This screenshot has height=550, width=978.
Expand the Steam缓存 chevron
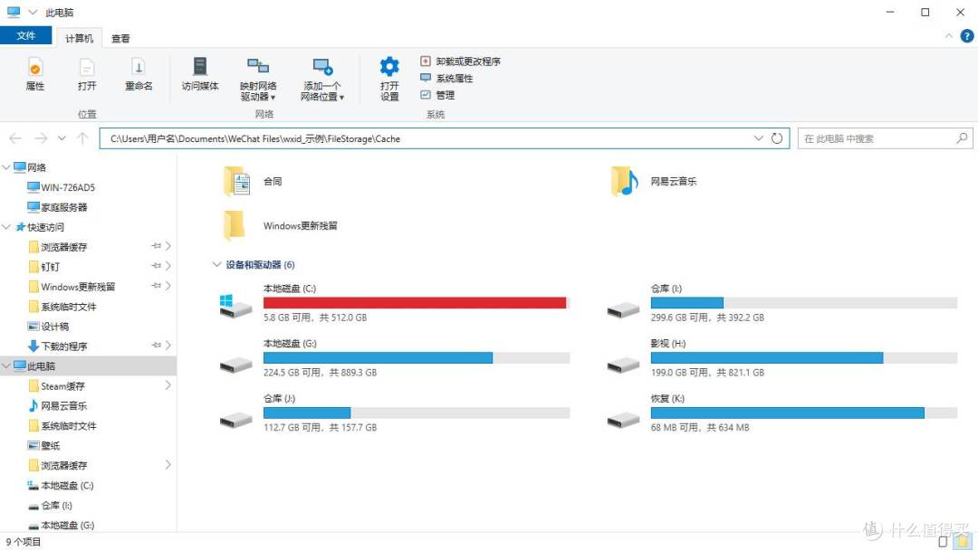[x=168, y=385]
